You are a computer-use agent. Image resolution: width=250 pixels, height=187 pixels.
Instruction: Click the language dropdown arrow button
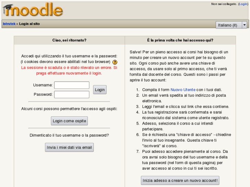pos(244,25)
